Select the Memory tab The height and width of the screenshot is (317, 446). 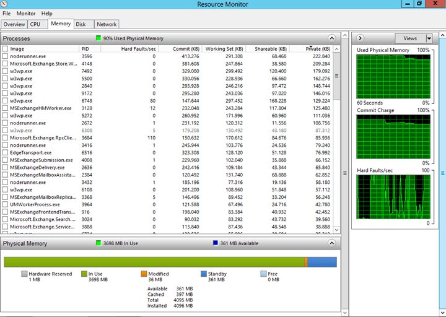point(61,24)
